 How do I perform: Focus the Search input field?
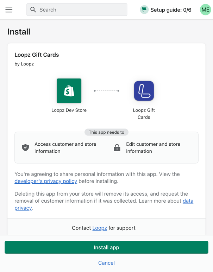click(x=77, y=10)
